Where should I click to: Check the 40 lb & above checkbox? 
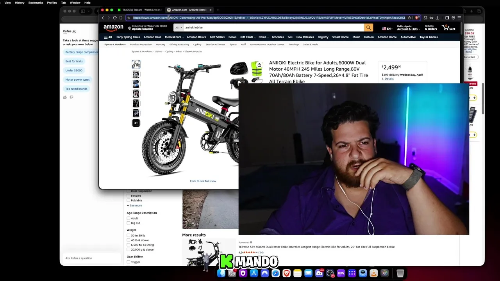[x=129, y=240]
